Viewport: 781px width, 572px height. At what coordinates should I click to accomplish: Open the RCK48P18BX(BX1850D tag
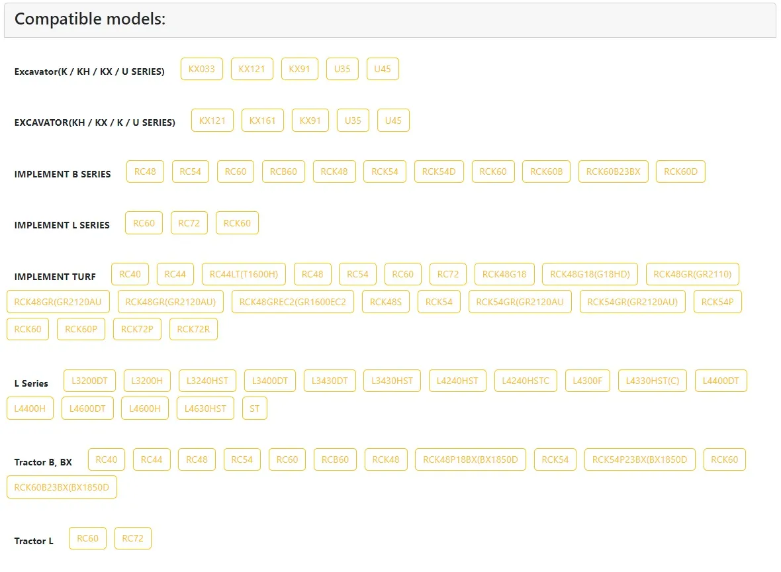pyautogui.click(x=470, y=459)
